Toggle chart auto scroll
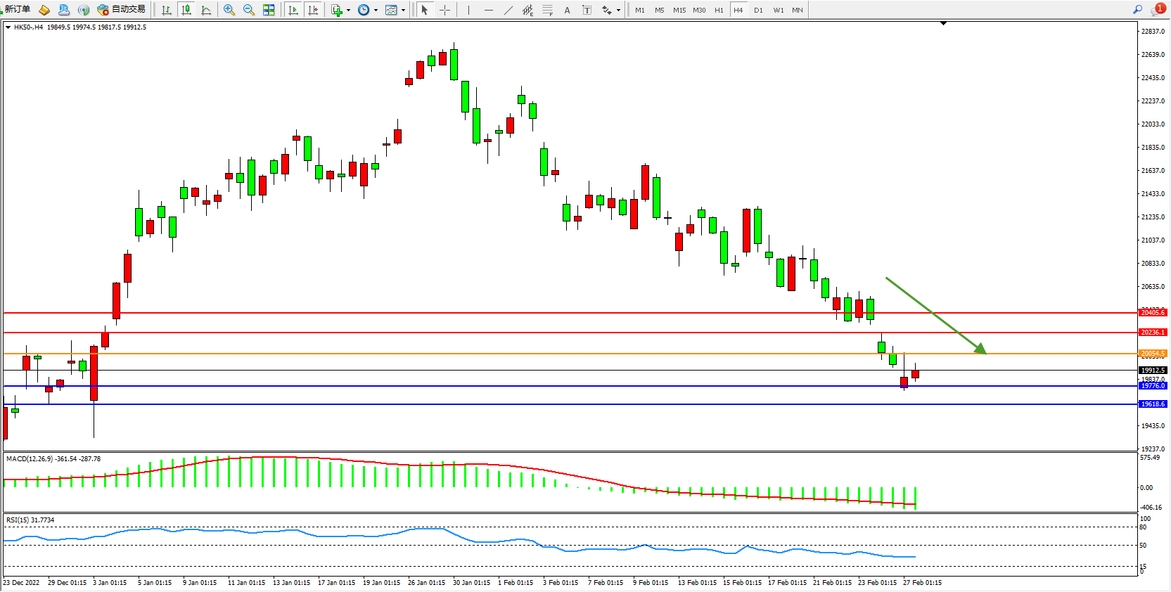 (x=293, y=10)
